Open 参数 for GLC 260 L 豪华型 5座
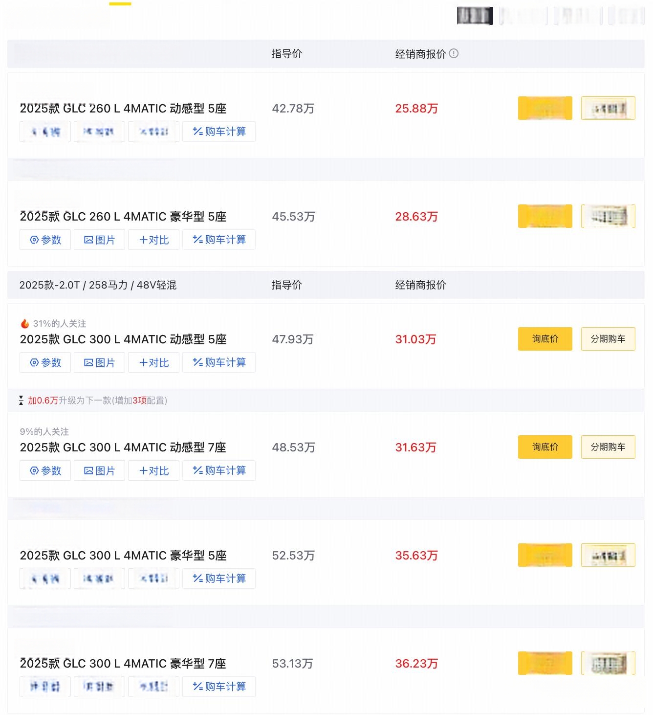 tap(45, 240)
